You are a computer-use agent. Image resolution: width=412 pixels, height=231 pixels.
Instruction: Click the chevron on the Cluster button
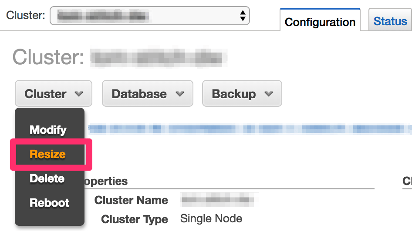[78, 94]
